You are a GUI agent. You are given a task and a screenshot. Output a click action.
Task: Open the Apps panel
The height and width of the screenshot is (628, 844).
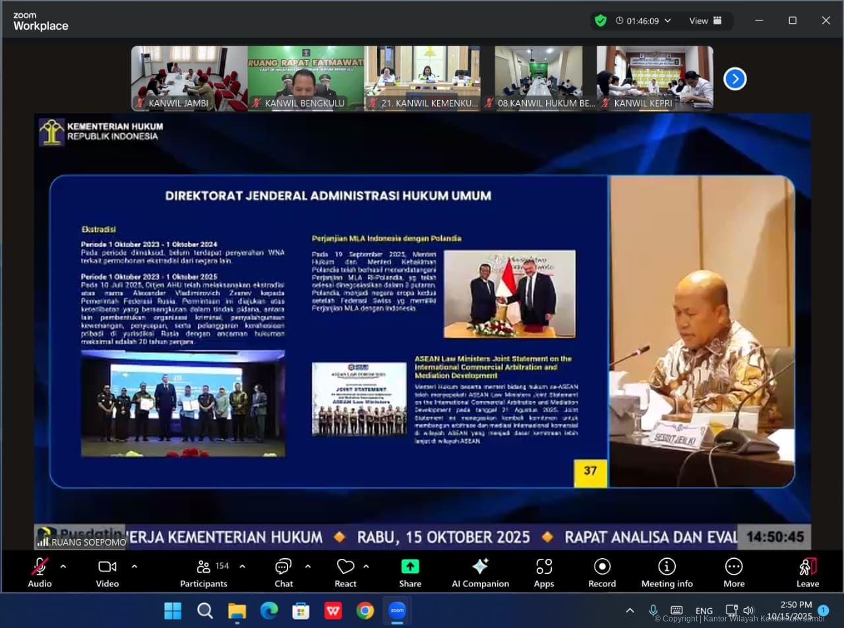(x=543, y=572)
